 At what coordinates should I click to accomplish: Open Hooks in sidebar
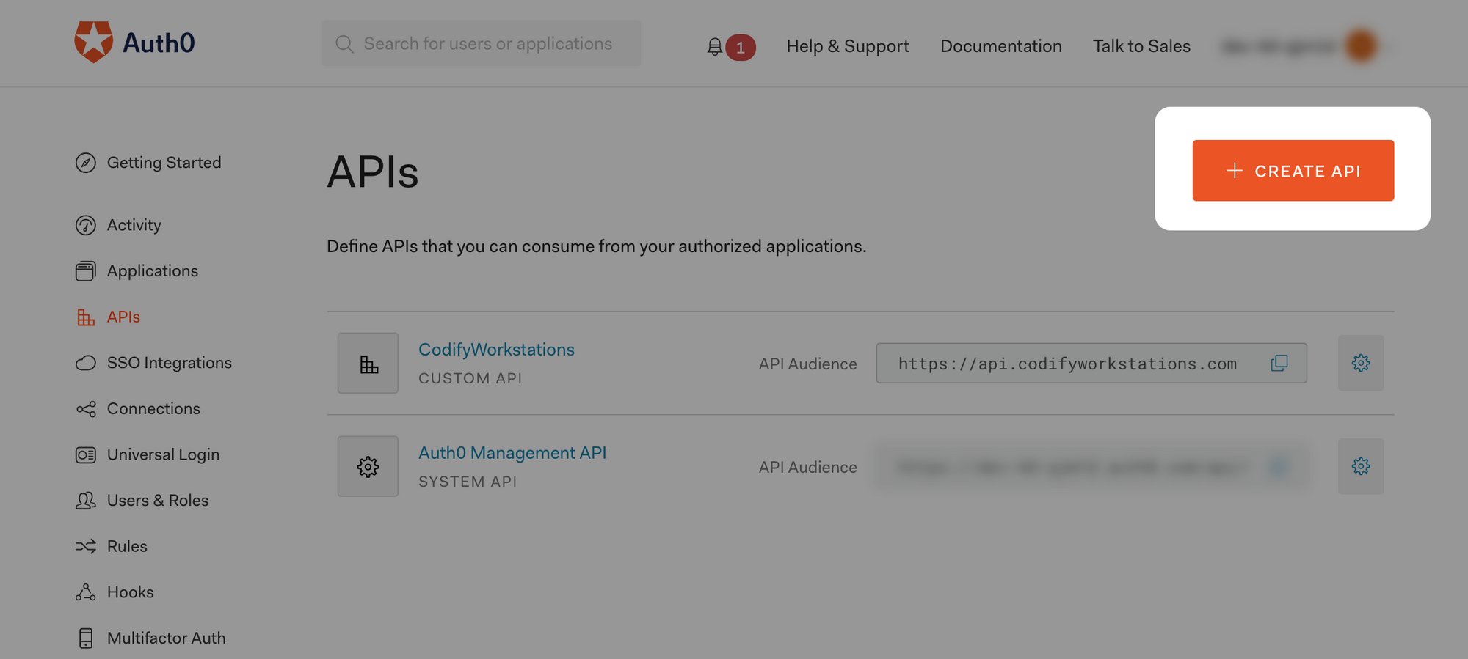click(131, 592)
